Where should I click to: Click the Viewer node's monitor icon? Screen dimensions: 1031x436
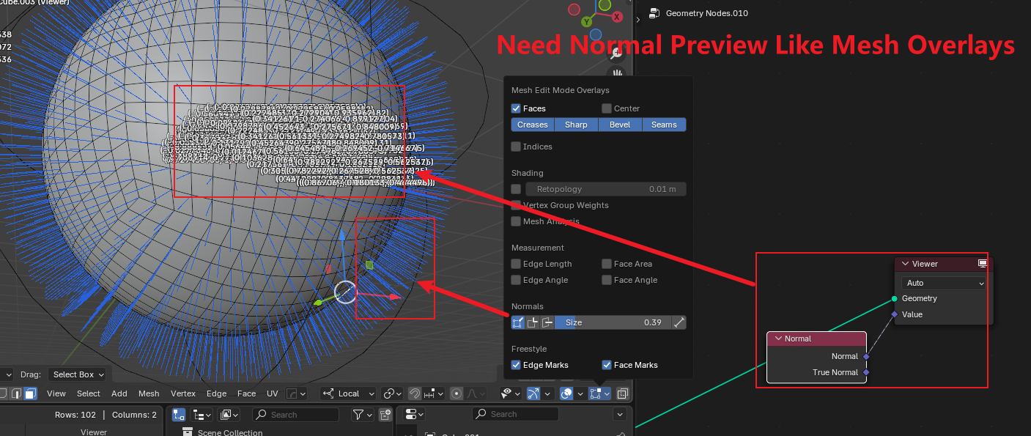983,264
